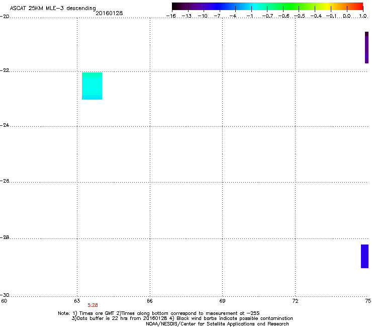
Task: Click the color bar label -0.6
Action: pos(284,16)
